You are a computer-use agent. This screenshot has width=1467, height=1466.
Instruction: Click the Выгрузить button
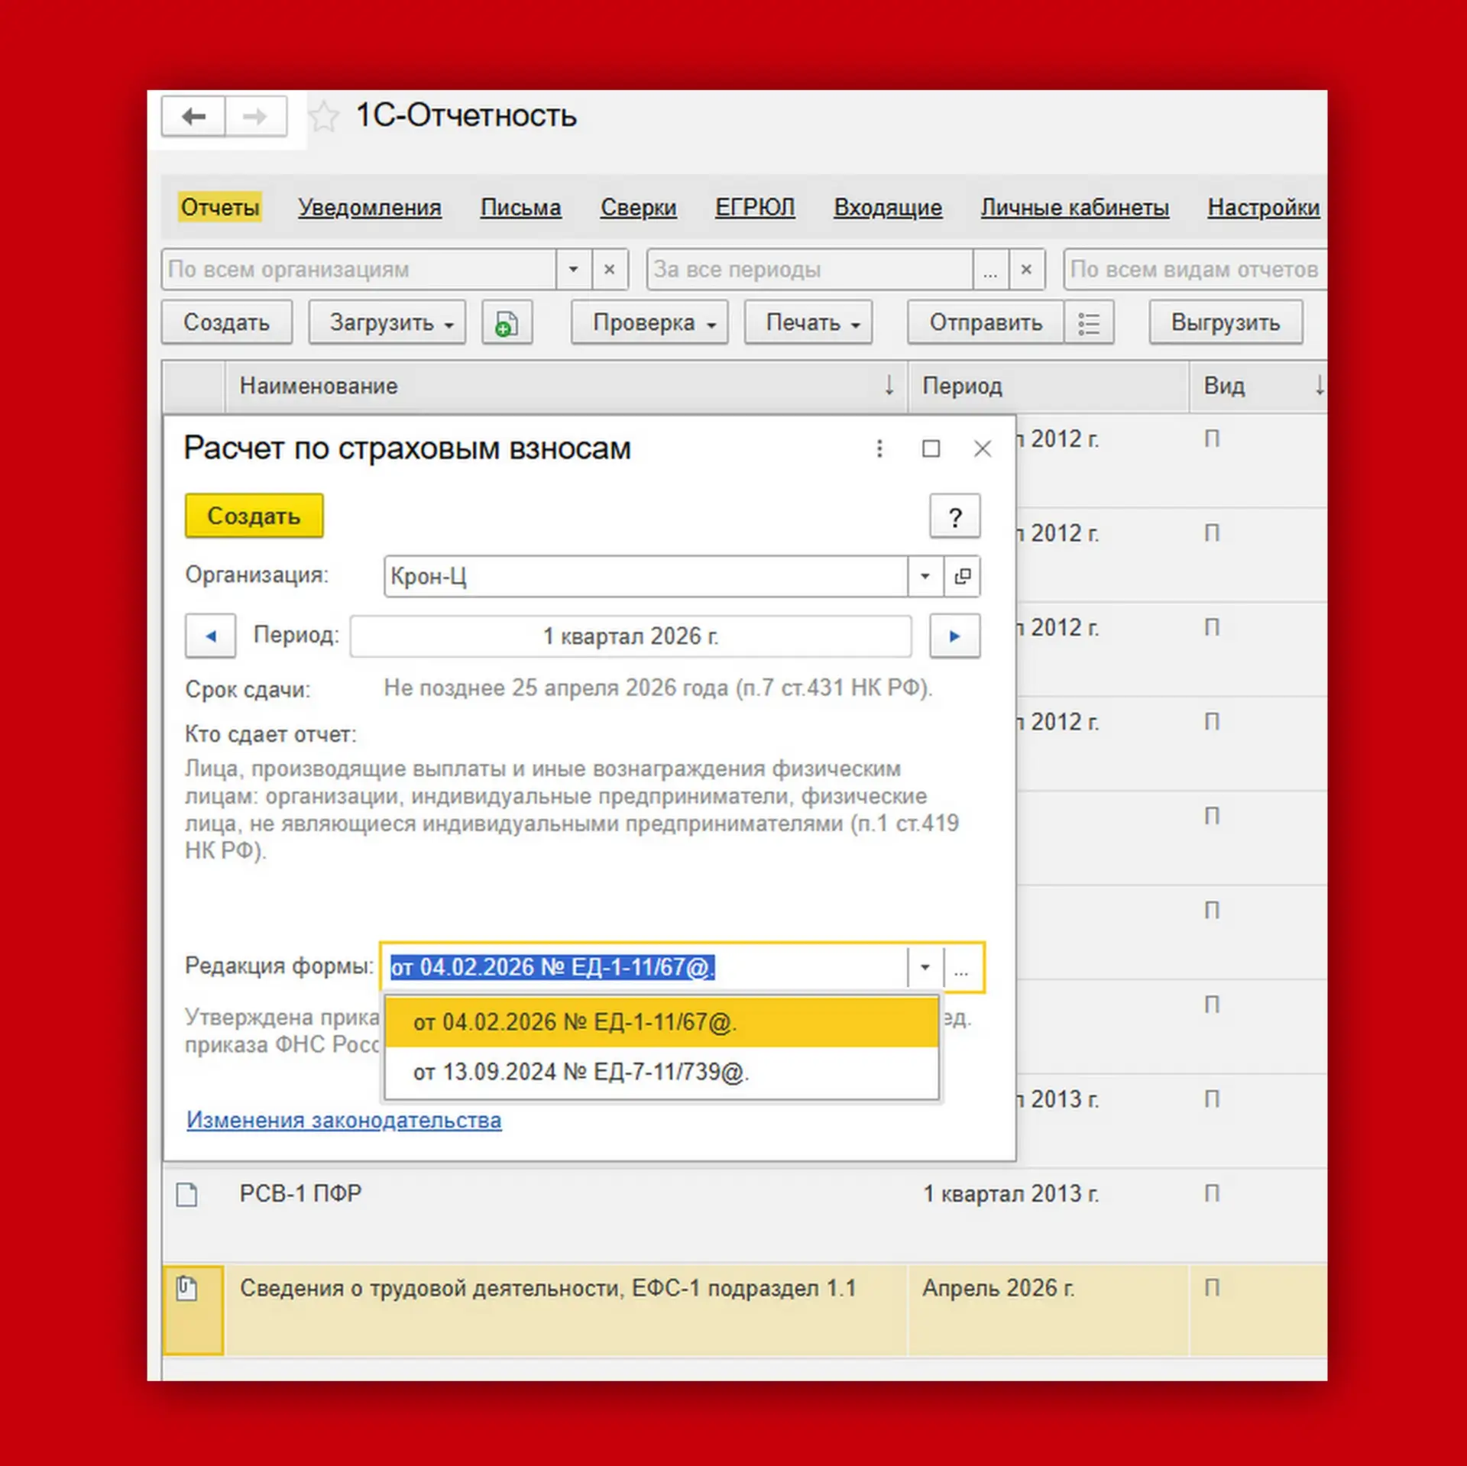[x=1226, y=323]
